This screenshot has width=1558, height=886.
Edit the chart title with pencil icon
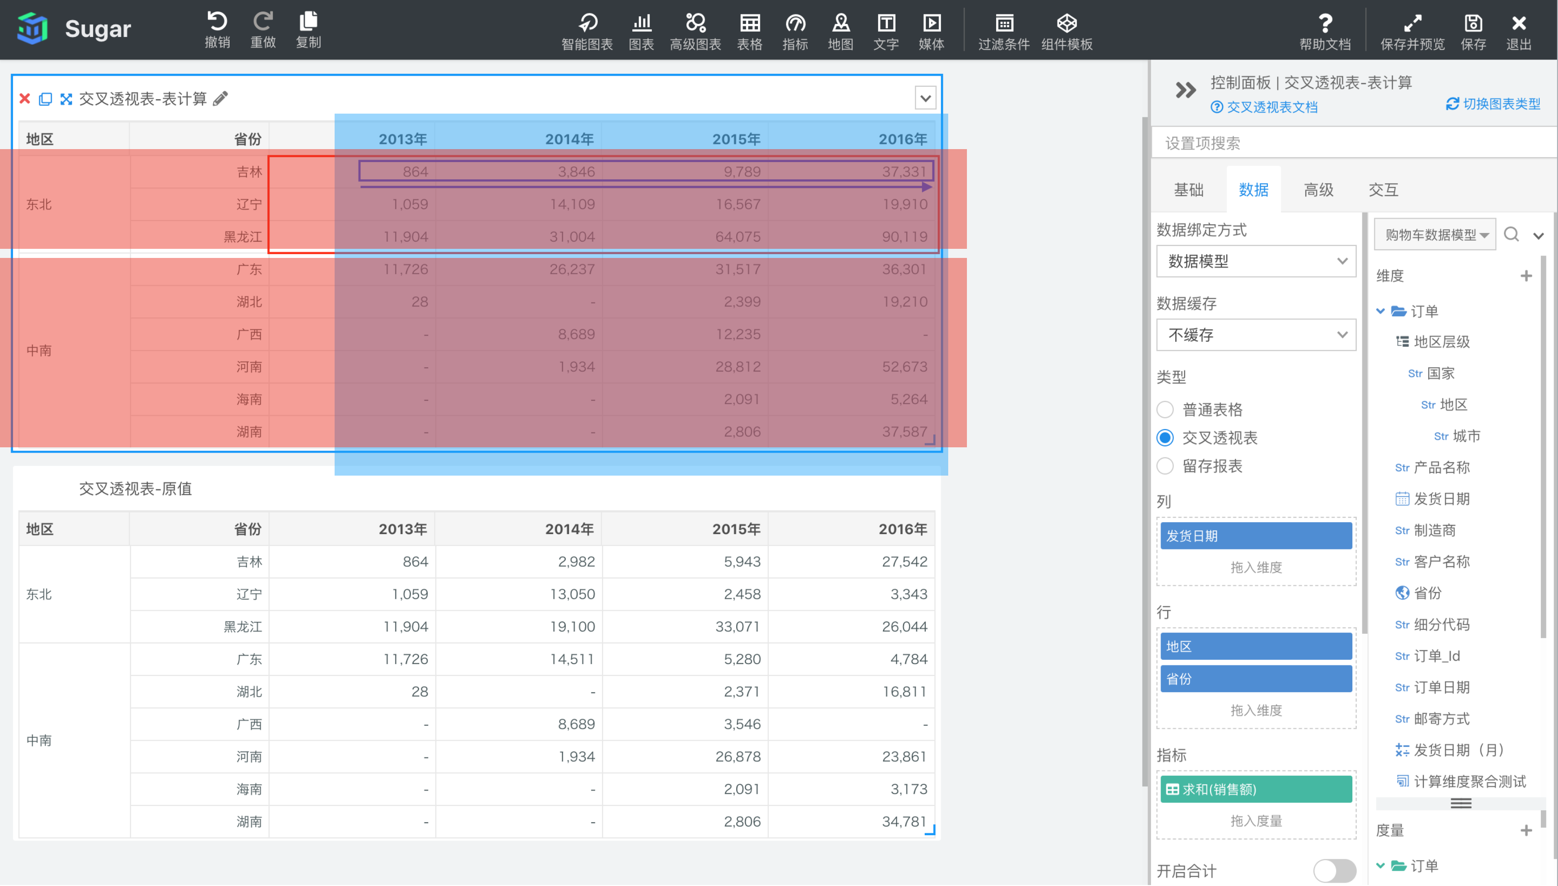tap(220, 99)
